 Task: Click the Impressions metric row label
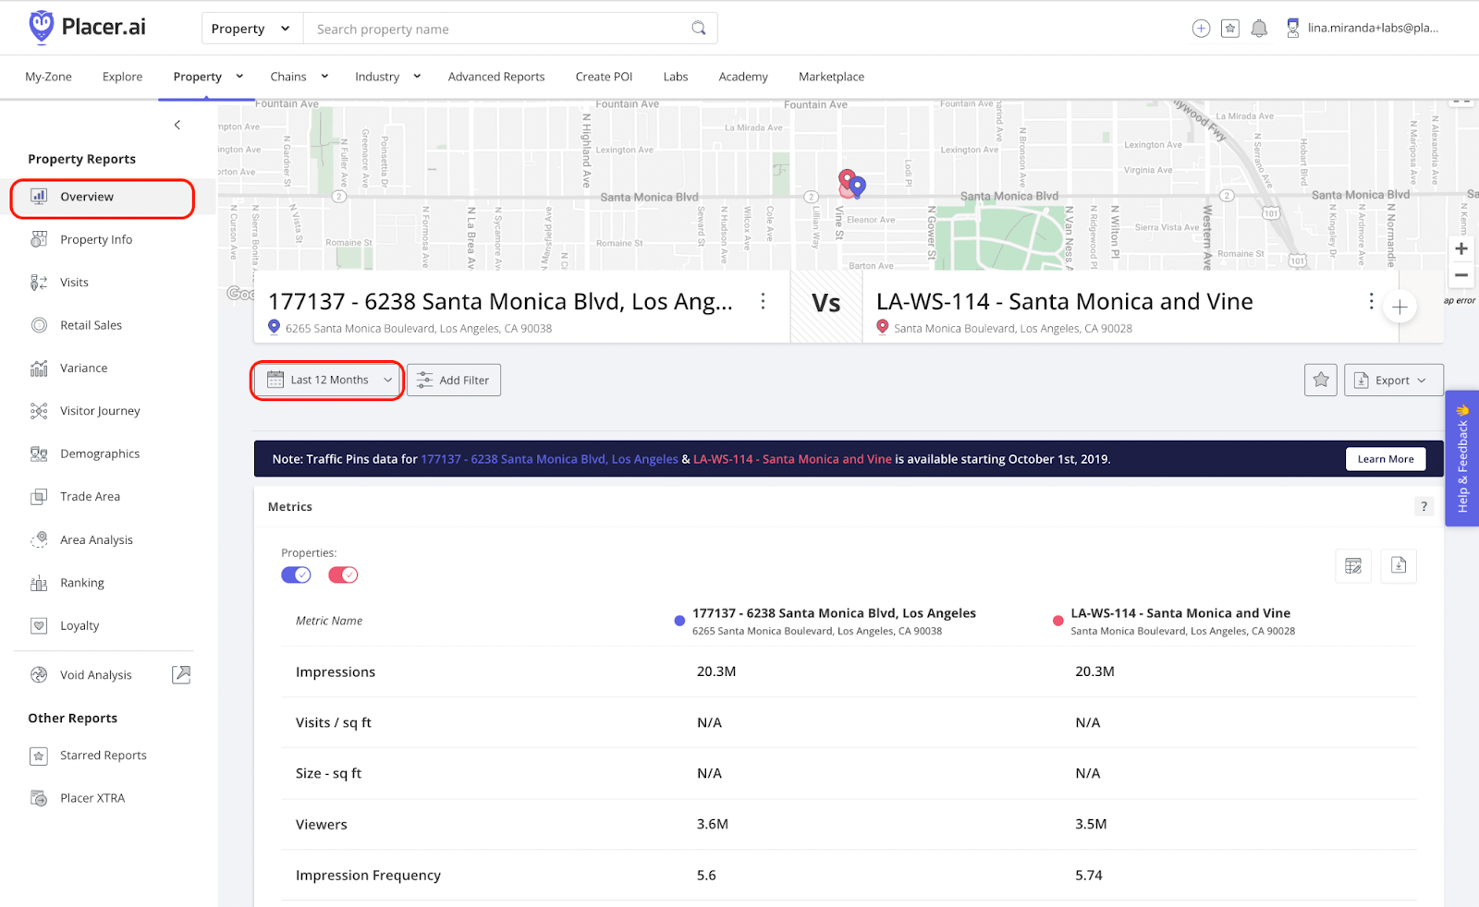point(336,671)
